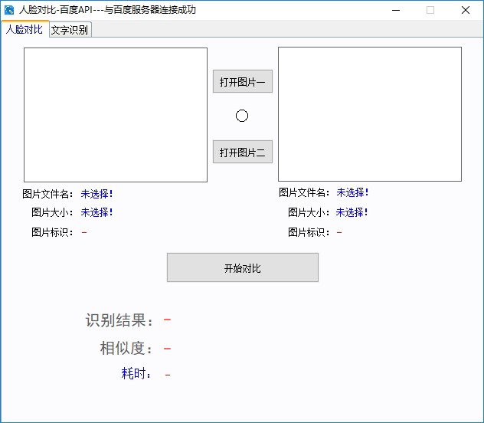Click the right image preview box
This screenshot has height=423, width=484.
[369, 114]
